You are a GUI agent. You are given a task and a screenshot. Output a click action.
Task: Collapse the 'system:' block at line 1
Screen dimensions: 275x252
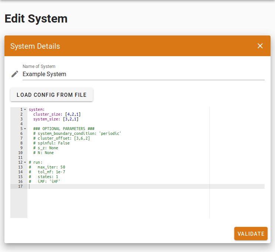[x=25, y=110]
